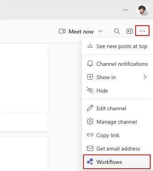
Task: Select See new posts at top
Action: pos(117,46)
